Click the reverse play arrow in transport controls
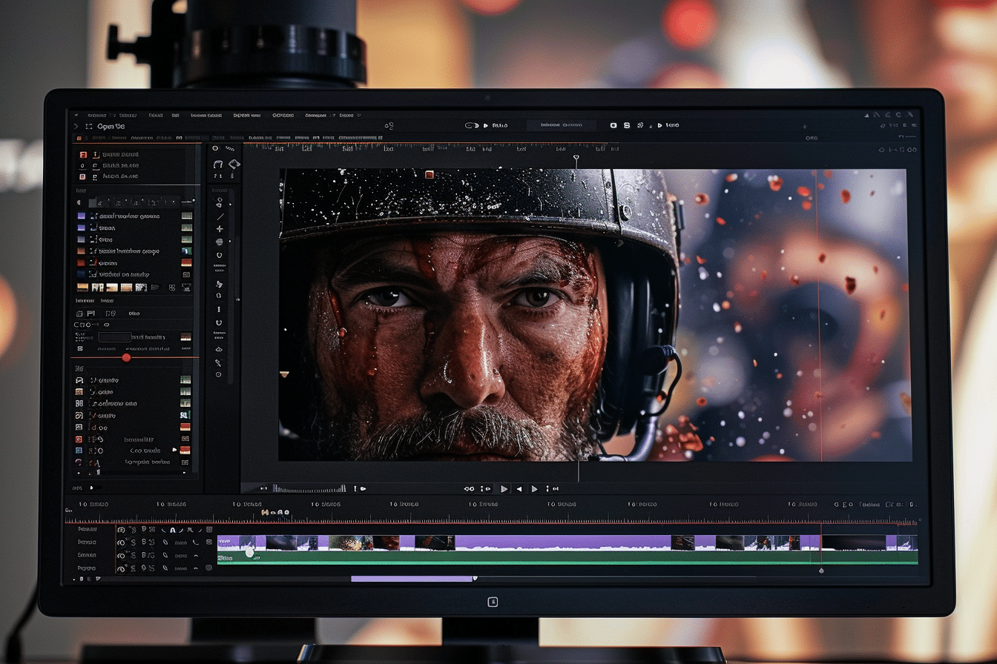Viewport: 997px width, 664px height. (x=519, y=489)
